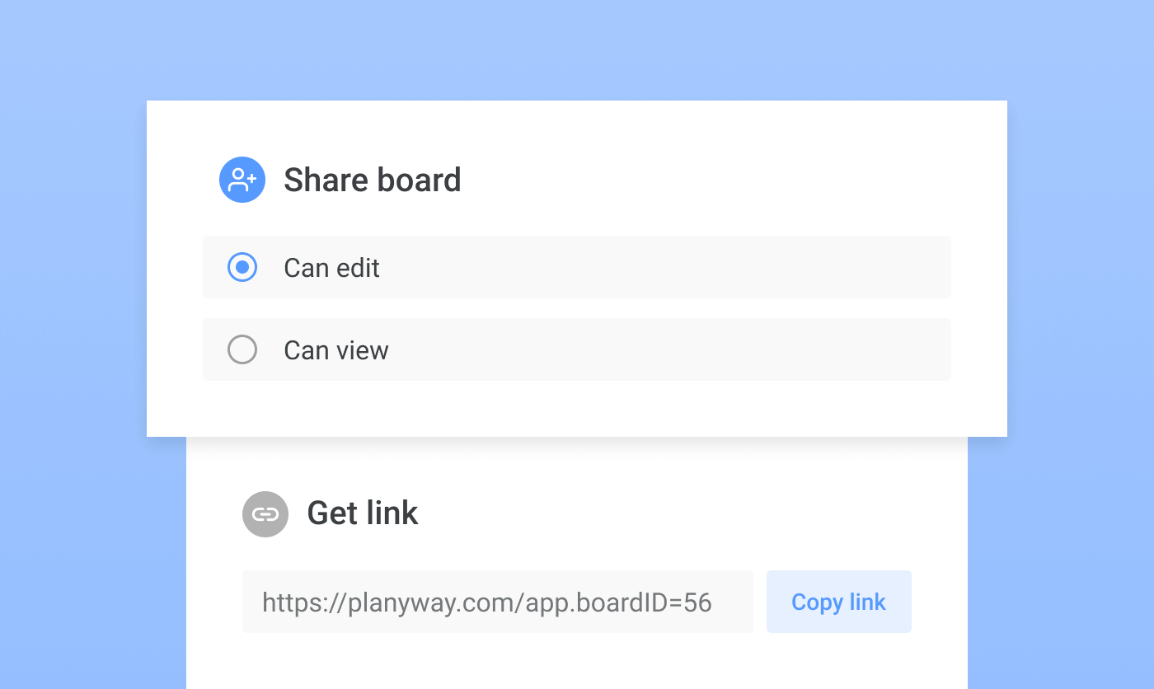The height and width of the screenshot is (689, 1154).
Task: Click the blue avatar circle beside Share board
Action: tap(242, 180)
